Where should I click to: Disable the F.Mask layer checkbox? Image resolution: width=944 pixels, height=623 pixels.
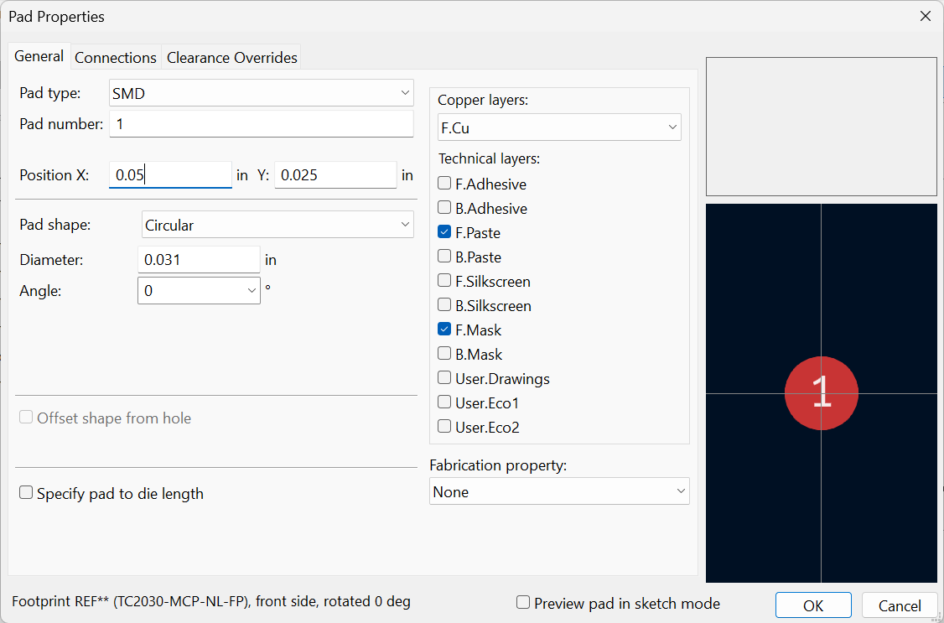(x=444, y=330)
